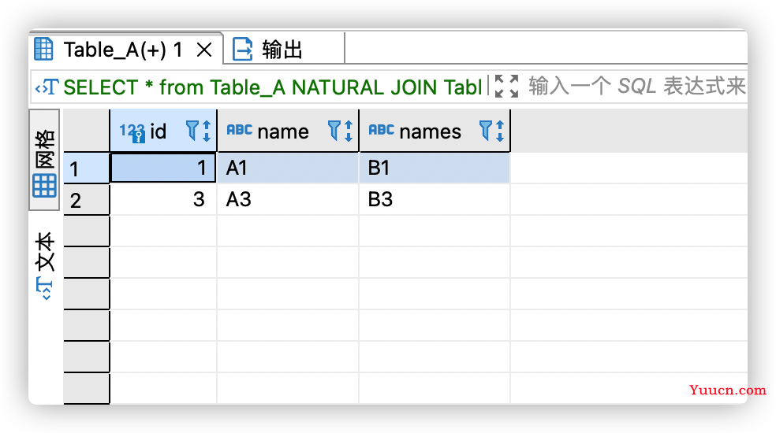Switch to the Table_A(+) 1 result tab

click(x=124, y=50)
